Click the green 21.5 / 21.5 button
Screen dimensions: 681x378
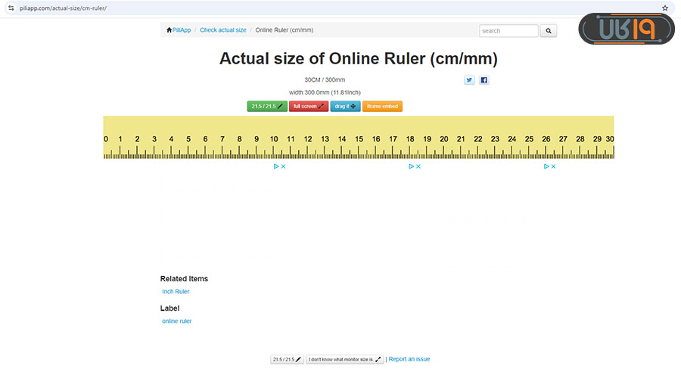267,107
